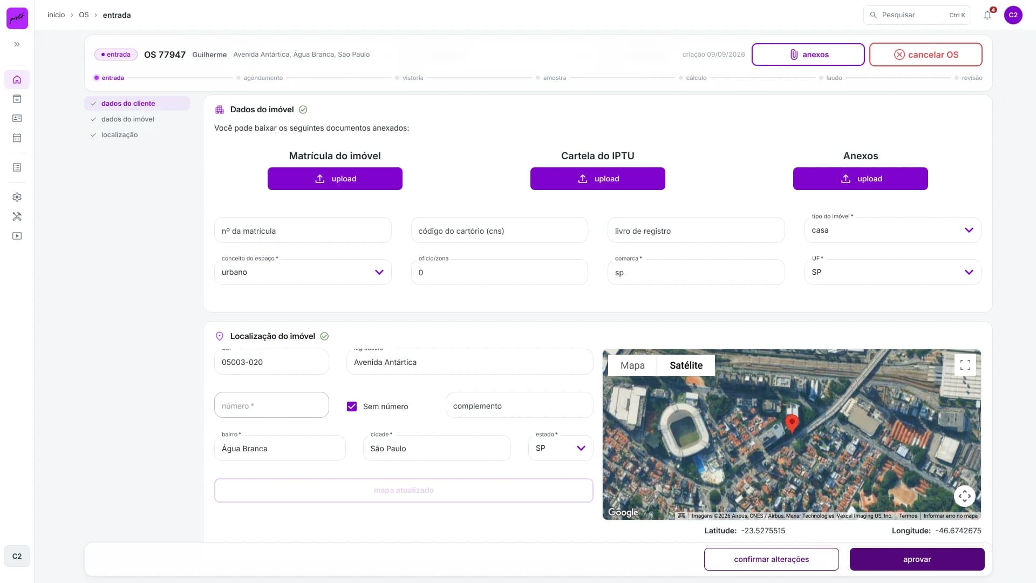Open the contact card icon in sidebar

pos(17,118)
